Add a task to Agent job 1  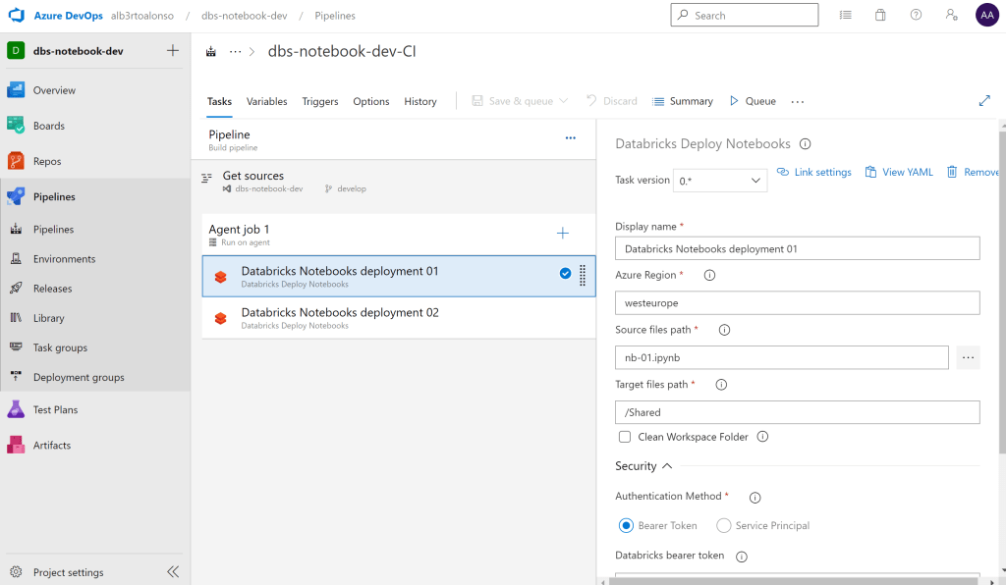tap(563, 233)
